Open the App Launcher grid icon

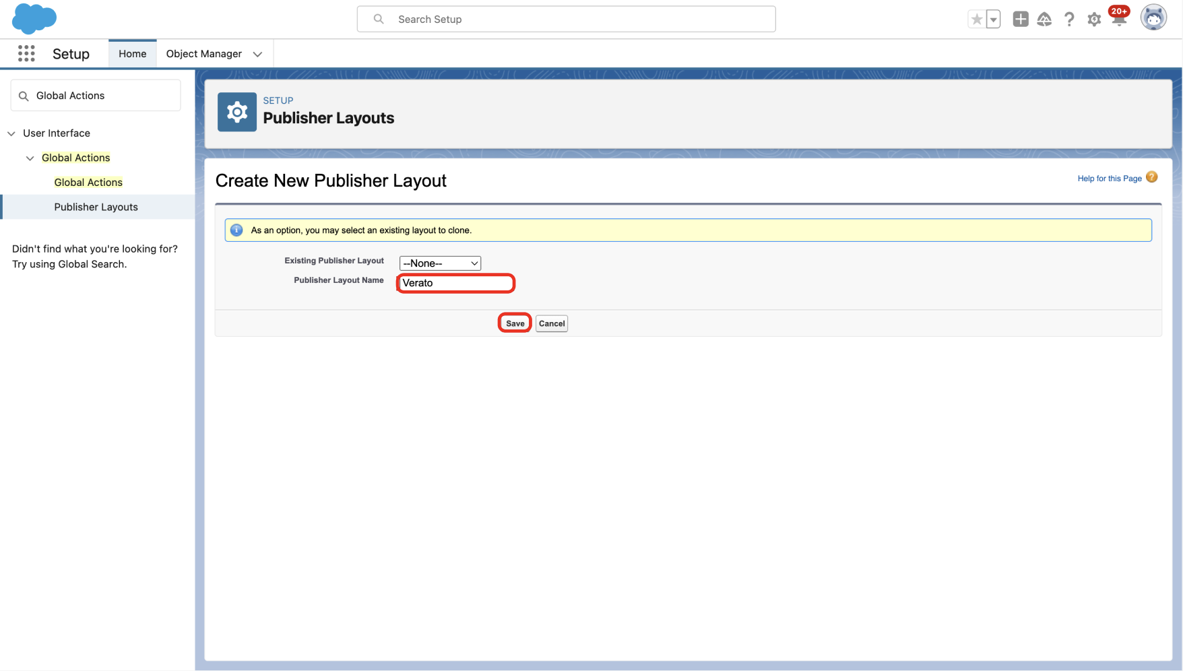point(26,54)
